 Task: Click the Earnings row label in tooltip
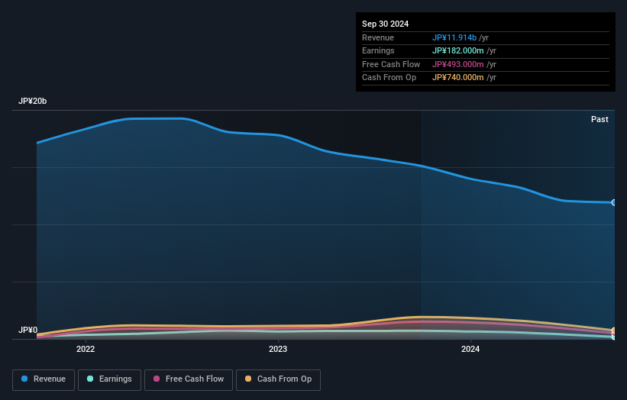[x=378, y=50]
